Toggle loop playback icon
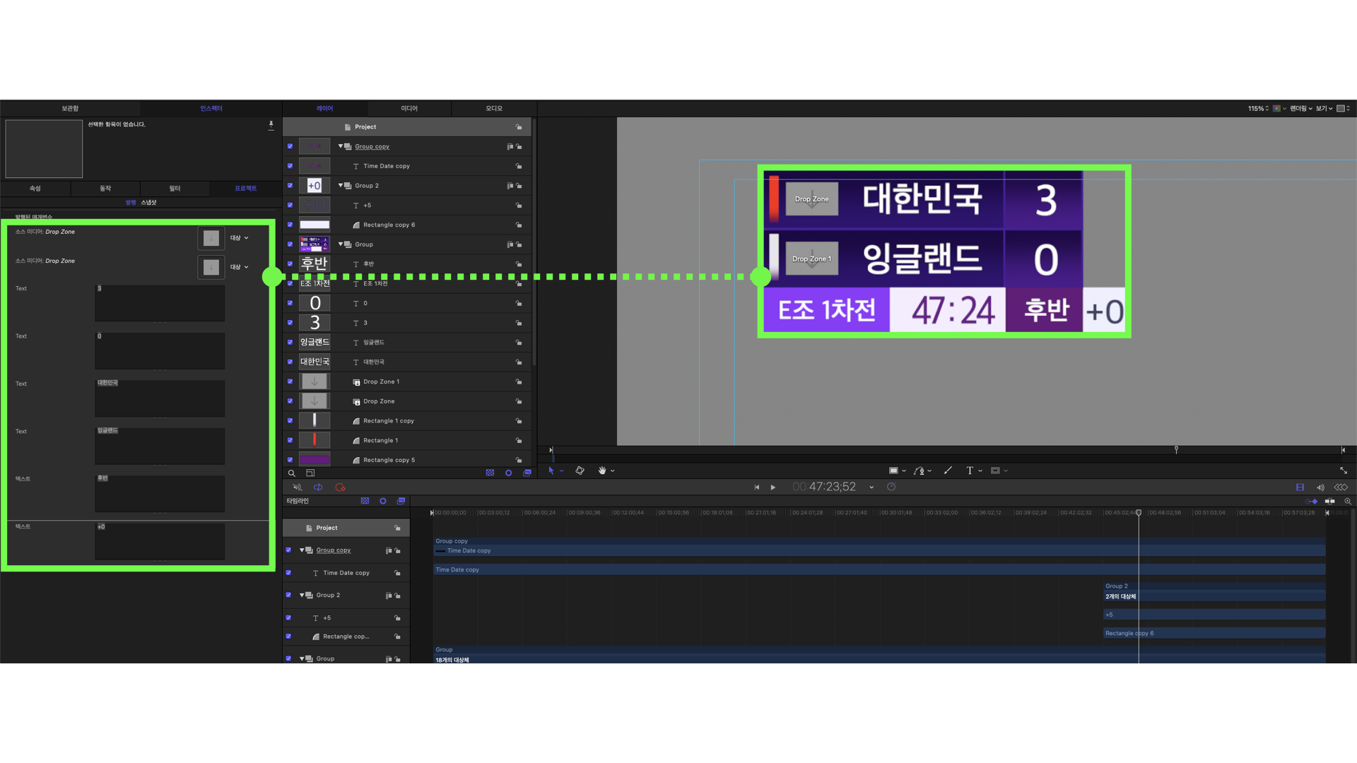The width and height of the screenshot is (1357, 763). point(318,487)
